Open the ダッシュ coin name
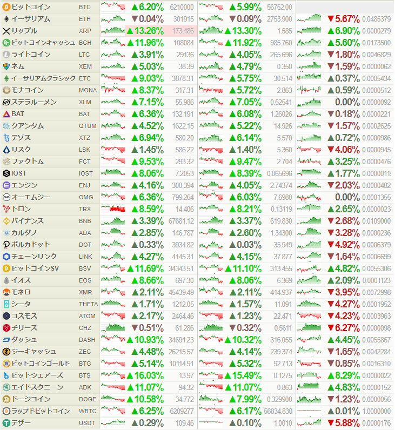 (24, 340)
